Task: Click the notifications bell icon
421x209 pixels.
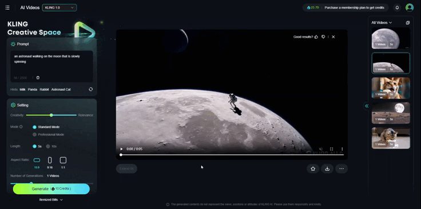Action: (x=397, y=8)
